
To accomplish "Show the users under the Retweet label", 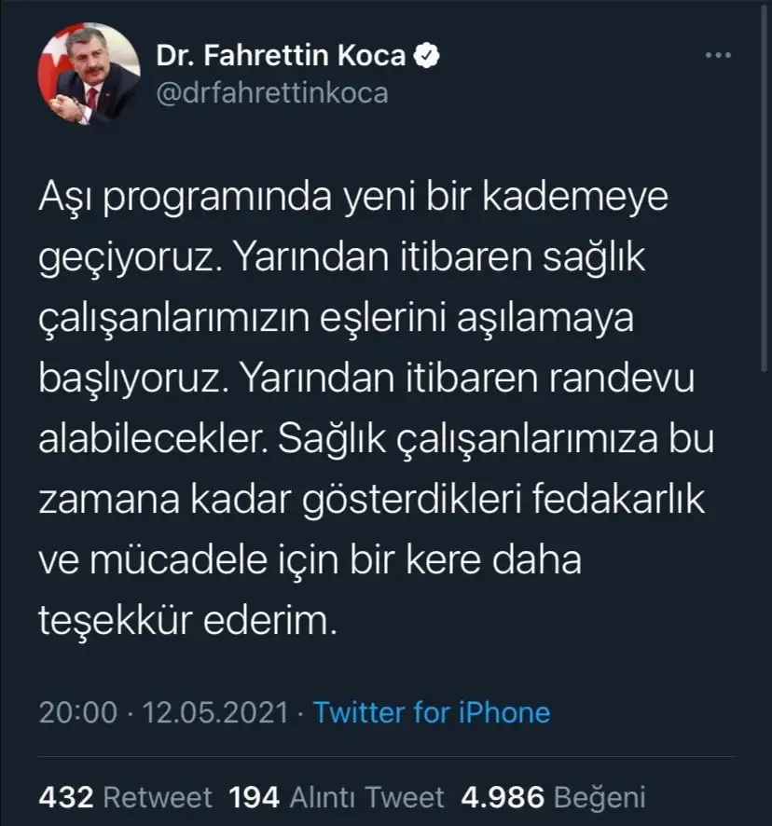I will [x=158, y=797].
